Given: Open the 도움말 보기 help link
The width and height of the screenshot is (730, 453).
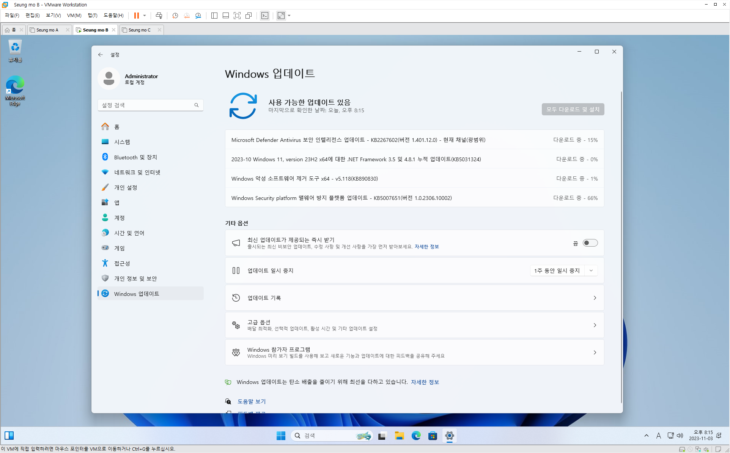Looking at the screenshot, I should 251,401.
